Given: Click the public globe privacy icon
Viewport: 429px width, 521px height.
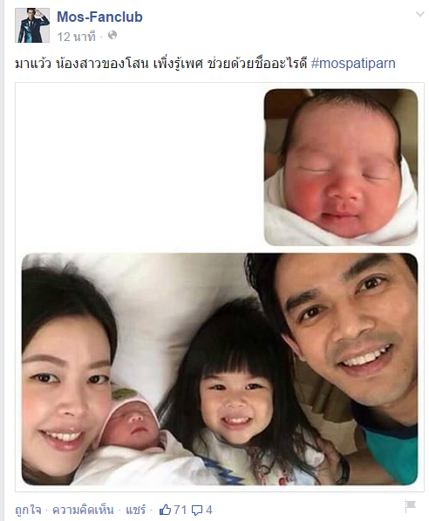Looking at the screenshot, I should click(x=112, y=35).
